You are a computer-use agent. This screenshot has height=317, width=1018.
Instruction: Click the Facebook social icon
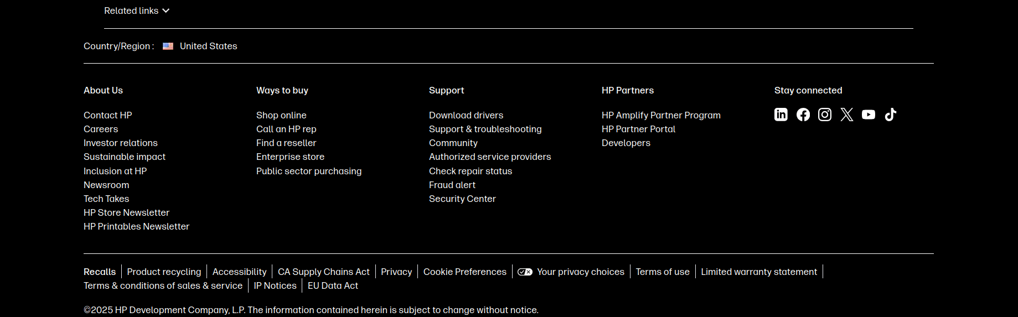click(x=803, y=115)
